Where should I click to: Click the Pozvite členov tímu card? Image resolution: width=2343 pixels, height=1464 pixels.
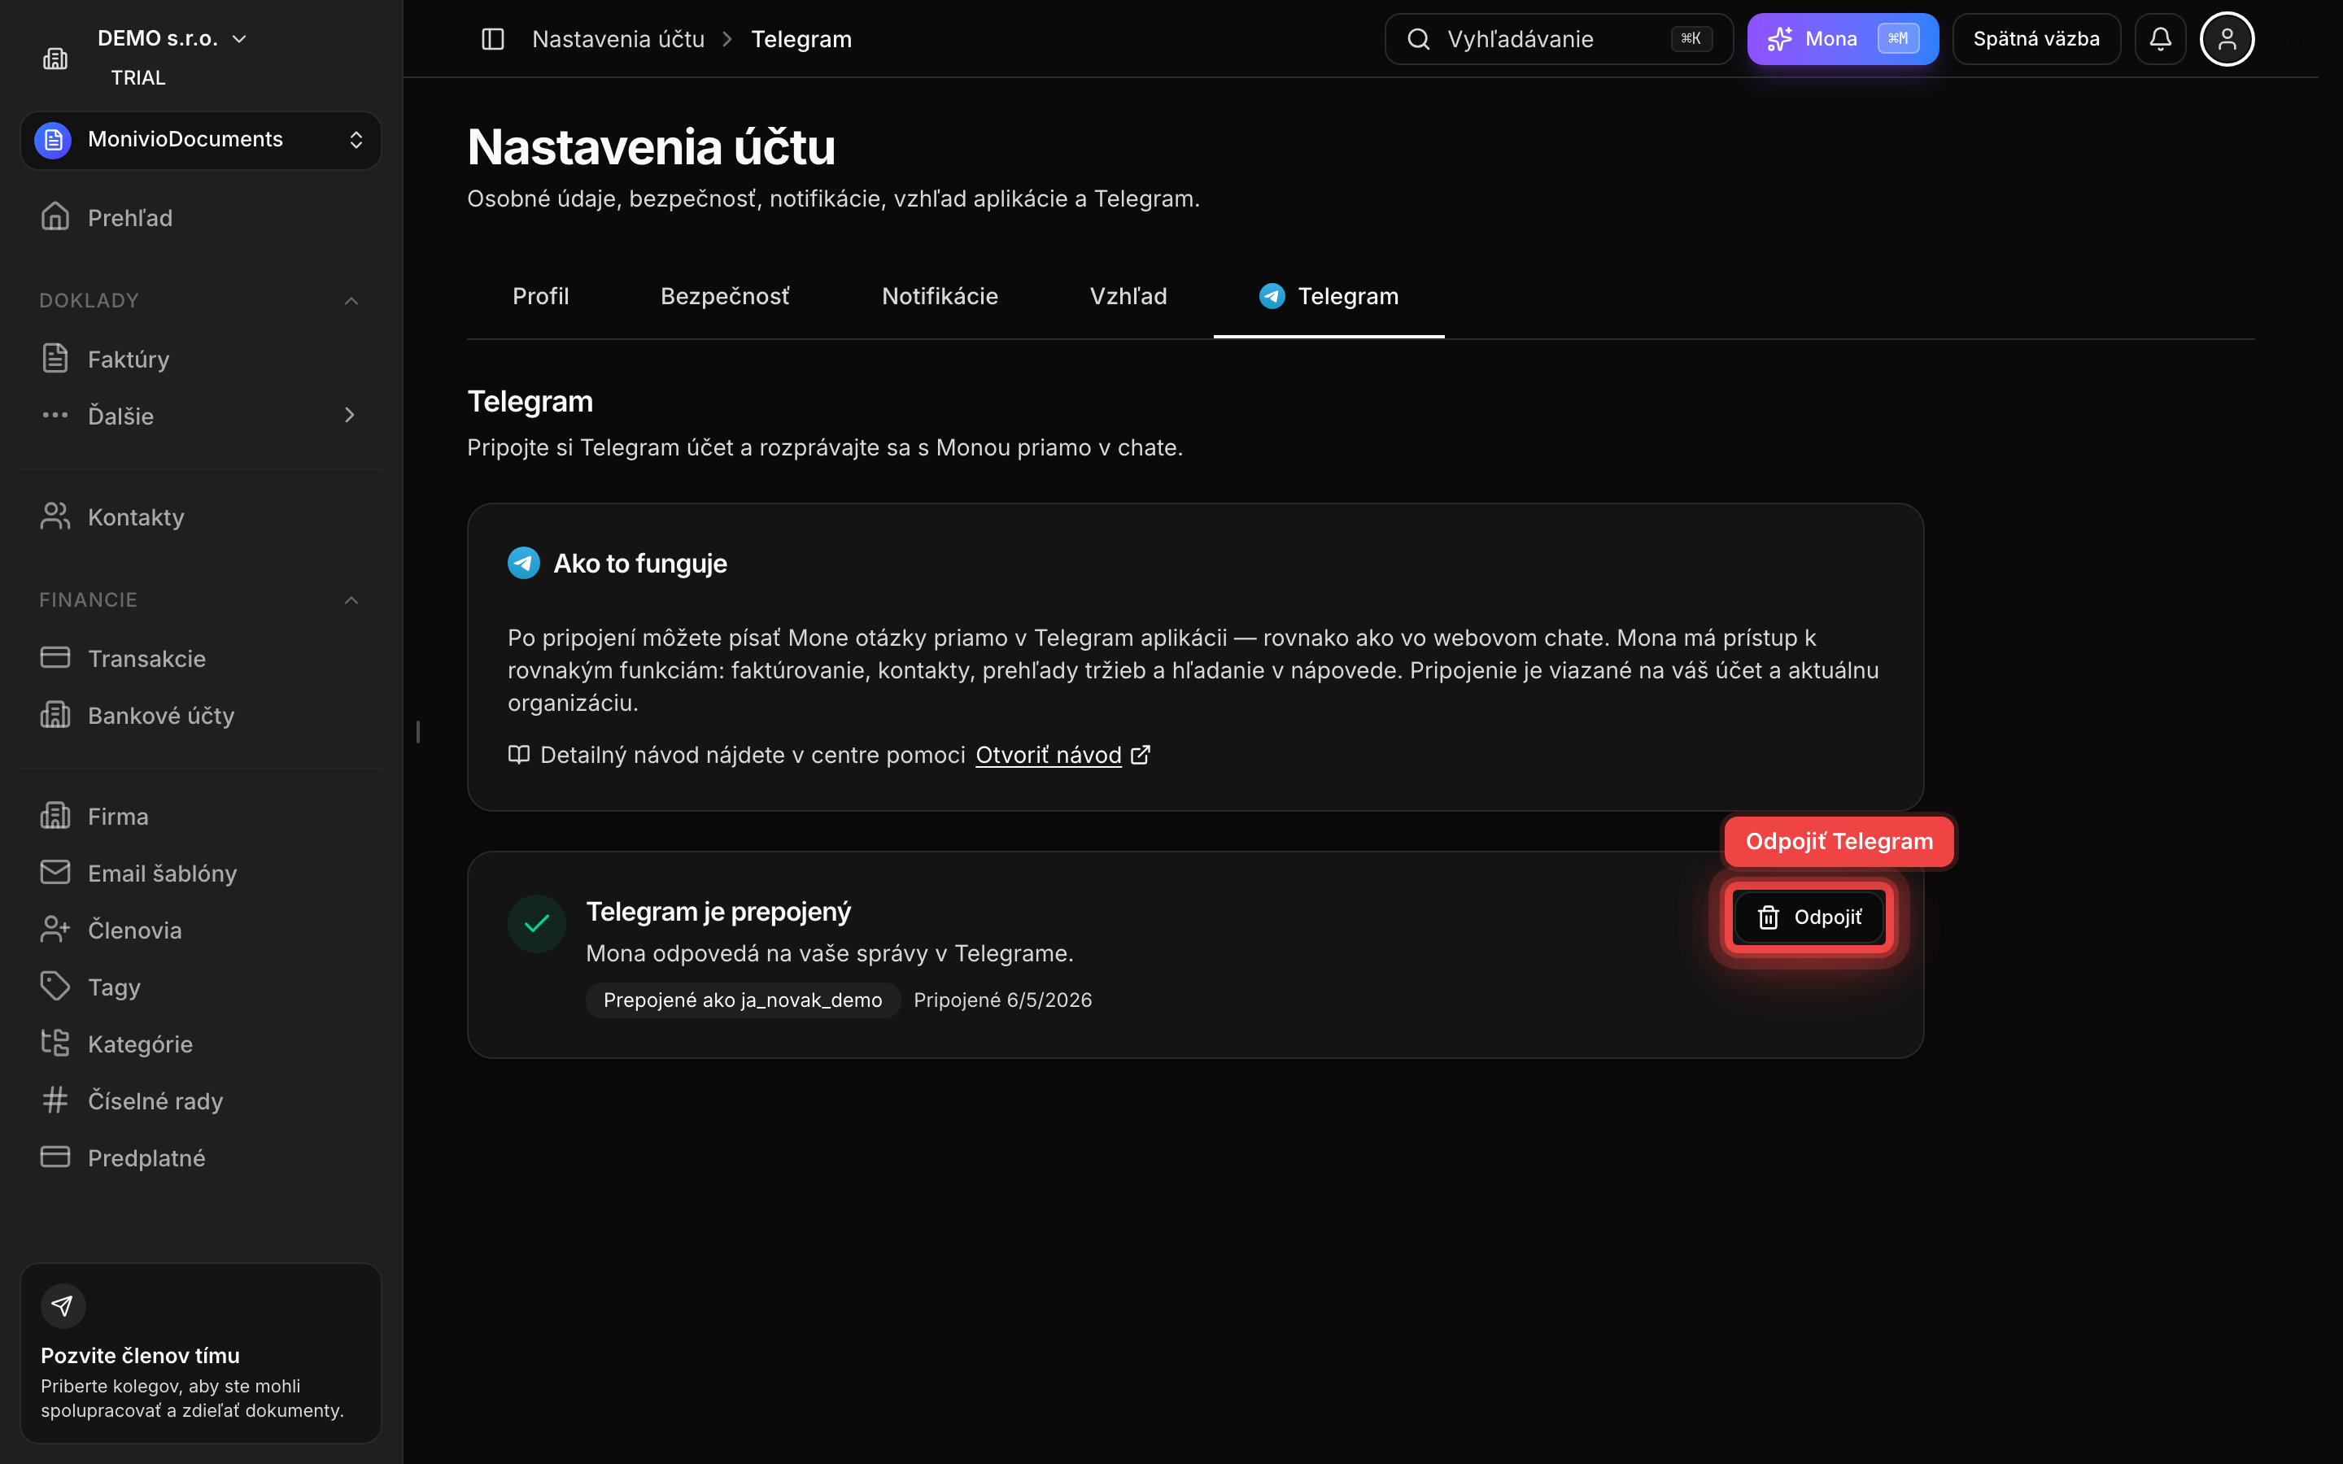(x=200, y=1353)
